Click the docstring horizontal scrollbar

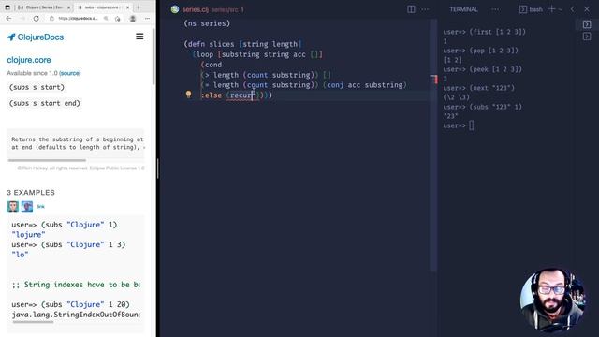click(47, 160)
